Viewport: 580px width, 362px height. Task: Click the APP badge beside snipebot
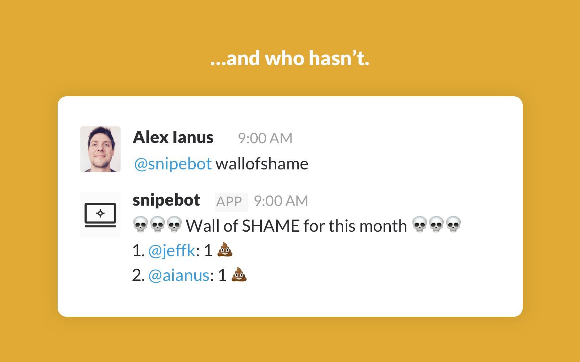point(230,202)
